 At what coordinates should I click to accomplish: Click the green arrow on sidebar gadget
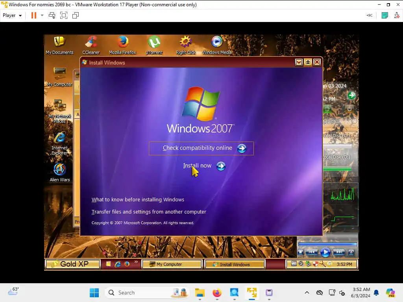[x=351, y=96]
